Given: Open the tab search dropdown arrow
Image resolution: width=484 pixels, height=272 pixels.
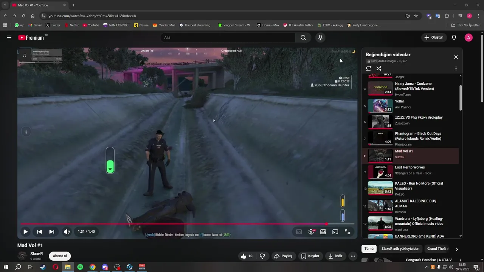Looking at the screenshot, I should (5, 5).
